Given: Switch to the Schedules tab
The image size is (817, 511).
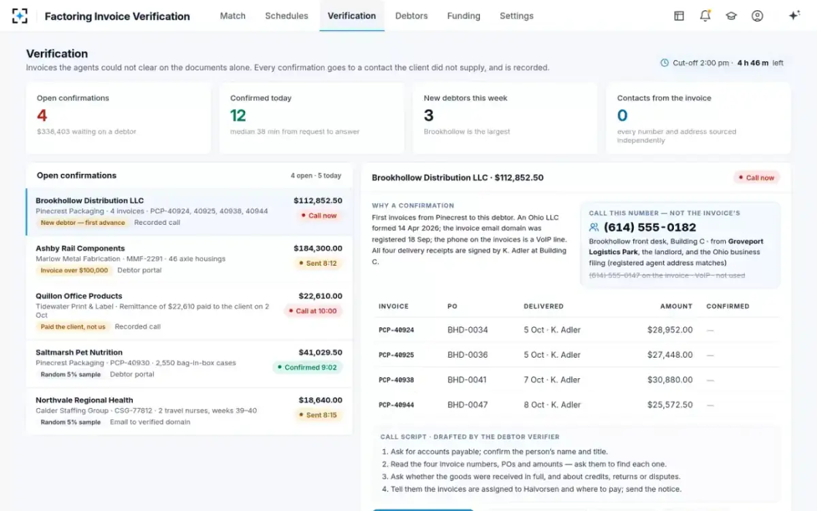Looking at the screenshot, I should [x=287, y=16].
